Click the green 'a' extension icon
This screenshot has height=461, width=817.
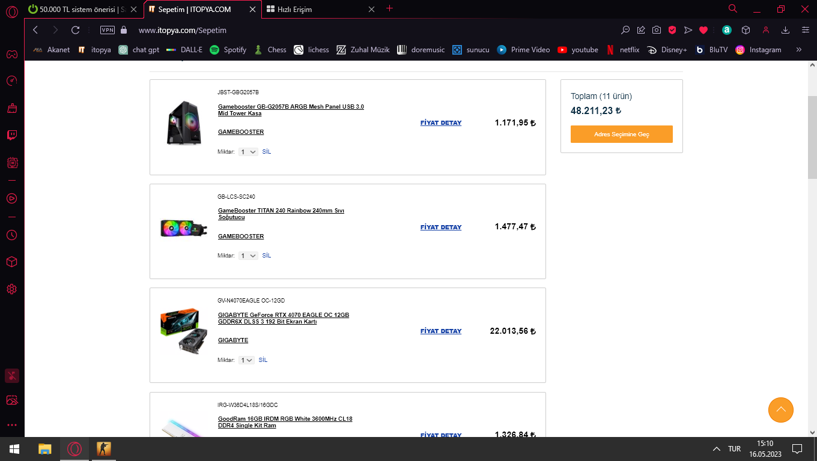point(726,30)
